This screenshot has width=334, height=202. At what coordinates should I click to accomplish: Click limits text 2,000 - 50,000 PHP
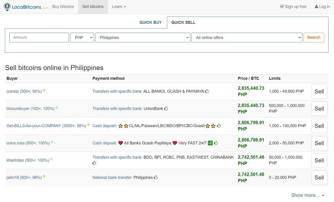[286, 143]
